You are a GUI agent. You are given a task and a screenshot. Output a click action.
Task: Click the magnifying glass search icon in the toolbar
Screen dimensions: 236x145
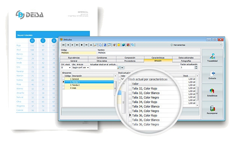(x=96, y=45)
